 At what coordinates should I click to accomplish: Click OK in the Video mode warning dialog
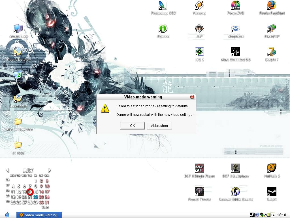(133, 126)
